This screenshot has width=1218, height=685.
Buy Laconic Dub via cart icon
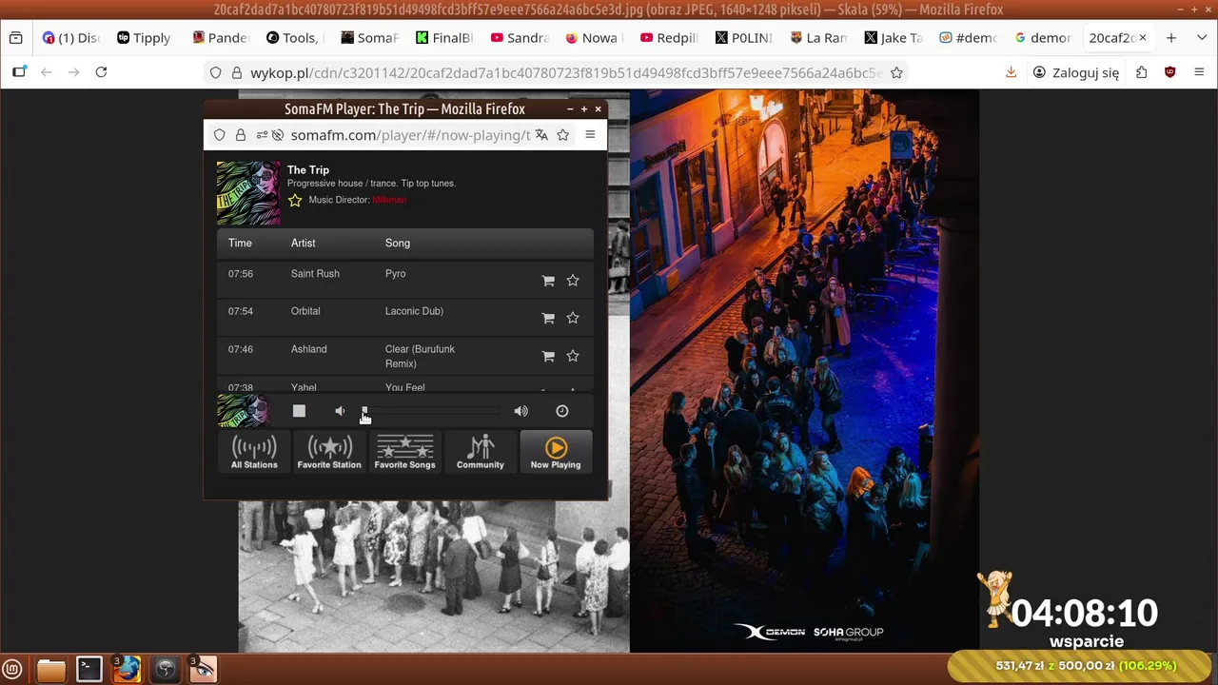coord(548,318)
